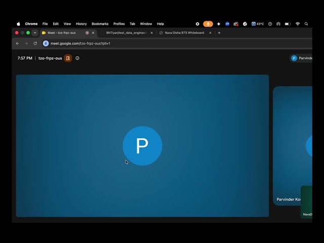Open the Wi-Fi status menu

(298, 24)
